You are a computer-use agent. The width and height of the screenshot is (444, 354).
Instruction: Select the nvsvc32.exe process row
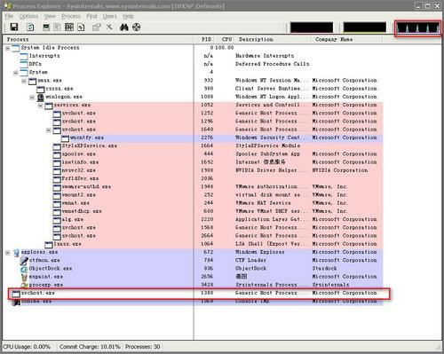click(218, 170)
